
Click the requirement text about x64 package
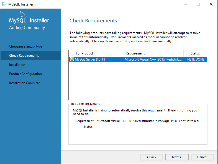[x=148, y=121]
